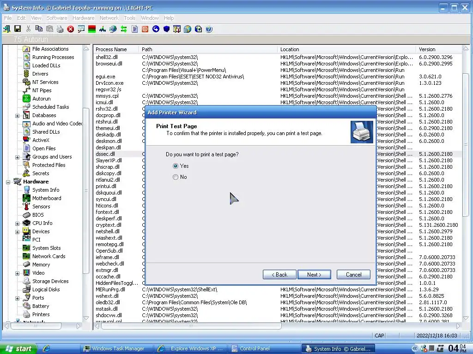The width and height of the screenshot is (473, 354).
Task: Open Motherboard under Hardware
Action: (x=47, y=198)
